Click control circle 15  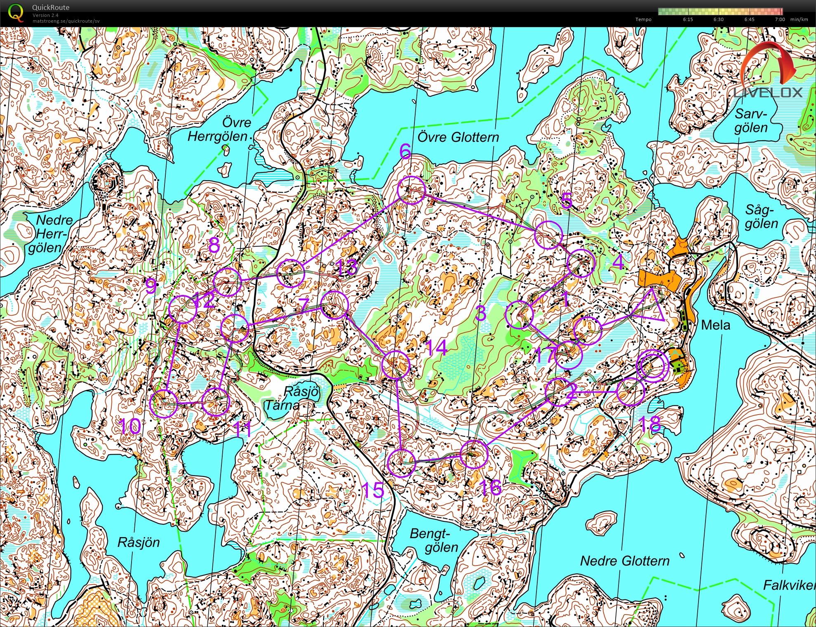[401, 463]
